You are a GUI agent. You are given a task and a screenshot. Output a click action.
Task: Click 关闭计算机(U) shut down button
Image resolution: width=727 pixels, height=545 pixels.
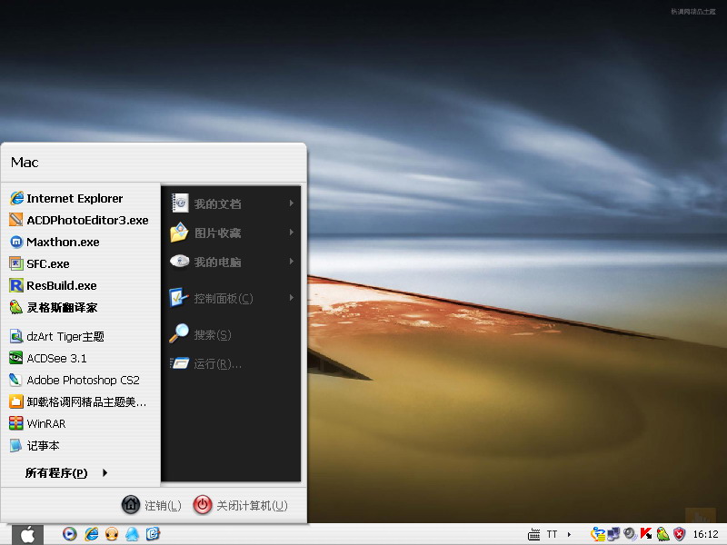(x=240, y=505)
